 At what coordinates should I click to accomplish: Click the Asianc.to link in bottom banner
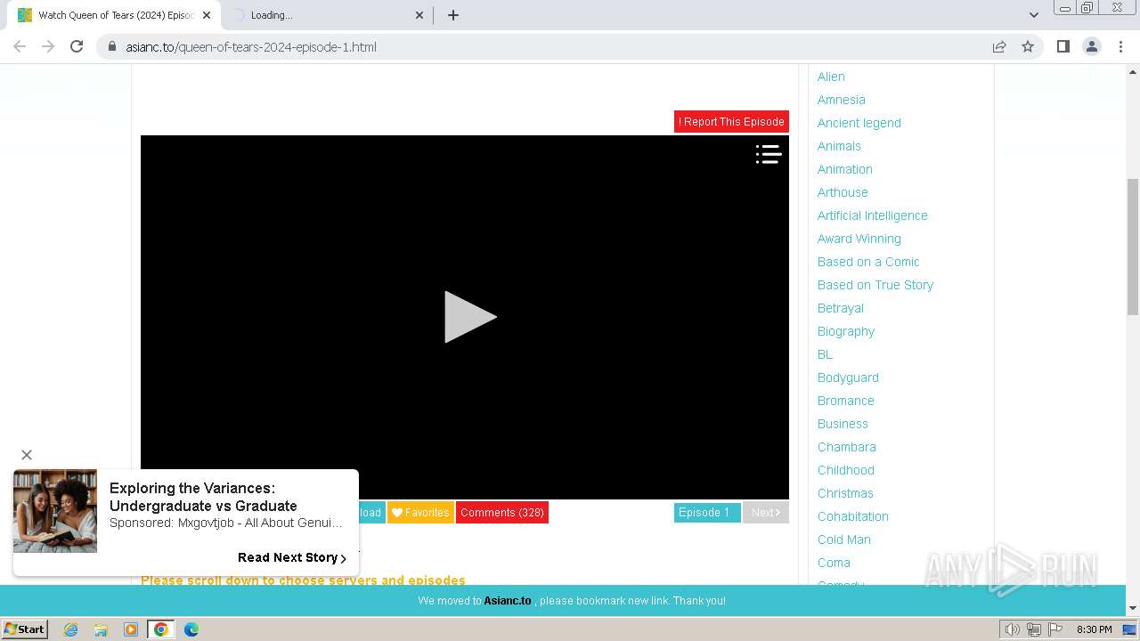[x=508, y=601]
